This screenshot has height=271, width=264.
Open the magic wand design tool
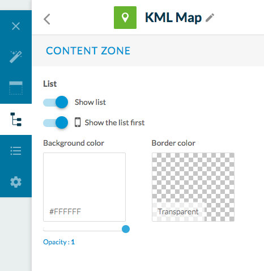coord(16,57)
